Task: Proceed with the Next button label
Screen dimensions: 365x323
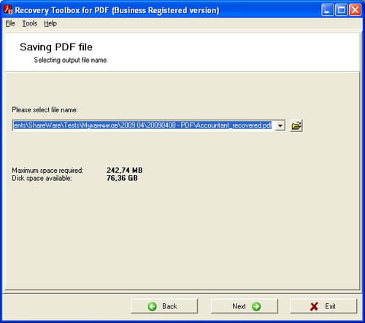Action: click(239, 306)
